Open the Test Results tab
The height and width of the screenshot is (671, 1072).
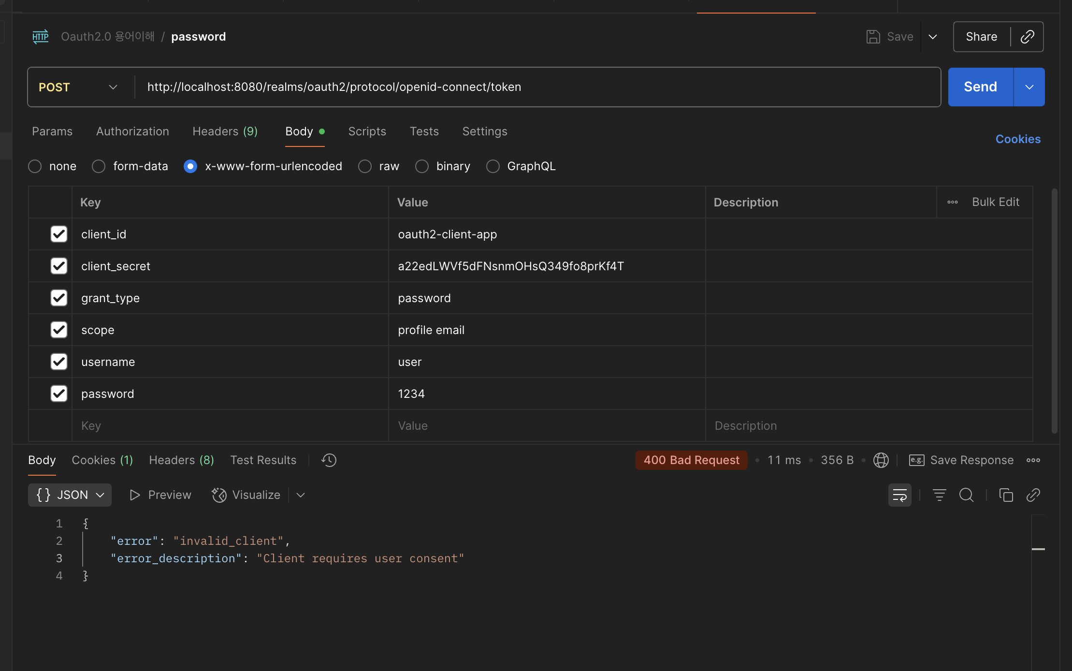(263, 460)
